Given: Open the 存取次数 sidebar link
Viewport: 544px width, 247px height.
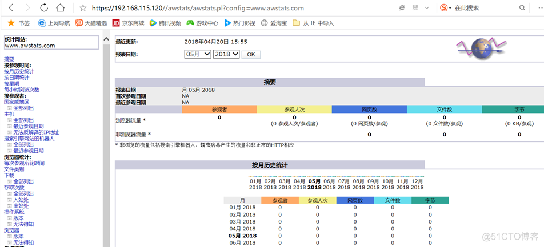Looking at the screenshot, I should coord(14,188).
